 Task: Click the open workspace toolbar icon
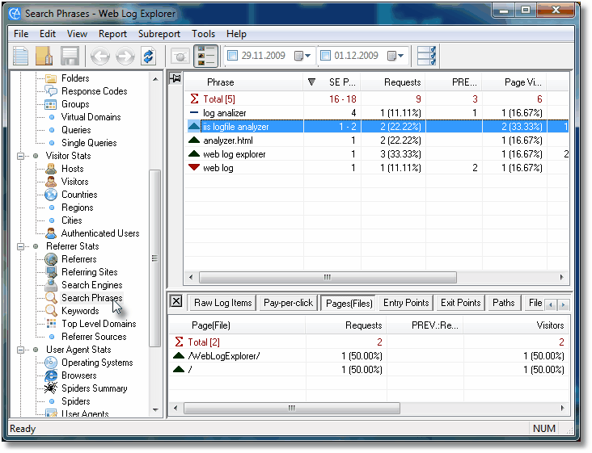tap(44, 56)
